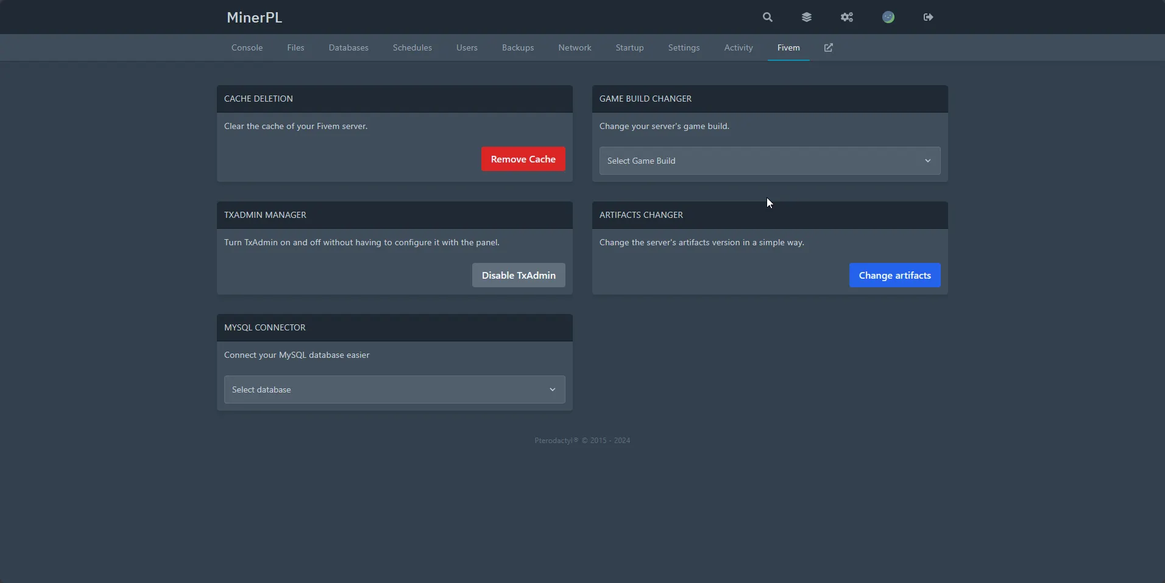View the Activity tab

pos(738,47)
